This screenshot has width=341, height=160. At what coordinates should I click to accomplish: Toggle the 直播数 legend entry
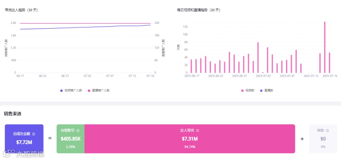point(266,91)
